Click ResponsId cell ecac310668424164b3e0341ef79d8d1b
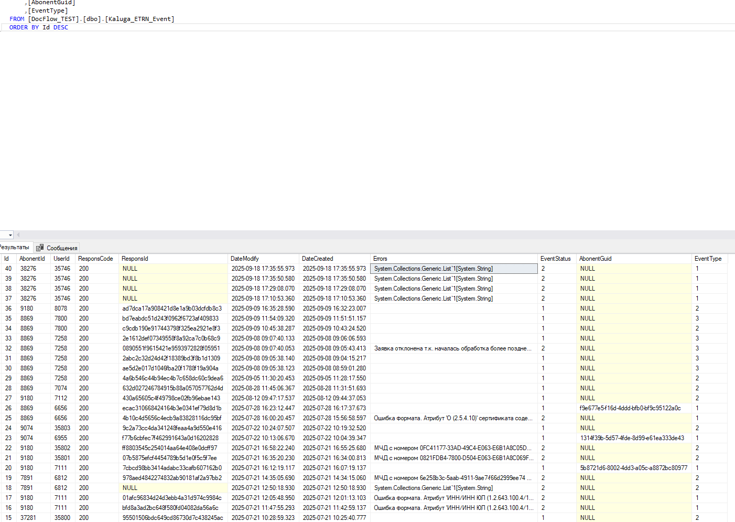 pos(173,408)
